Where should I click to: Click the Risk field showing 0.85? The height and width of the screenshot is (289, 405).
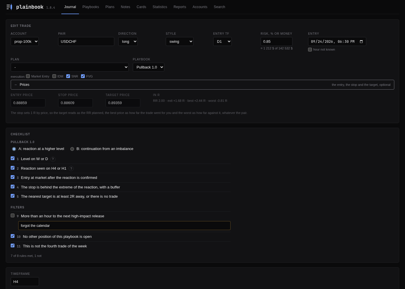click(x=277, y=42)
